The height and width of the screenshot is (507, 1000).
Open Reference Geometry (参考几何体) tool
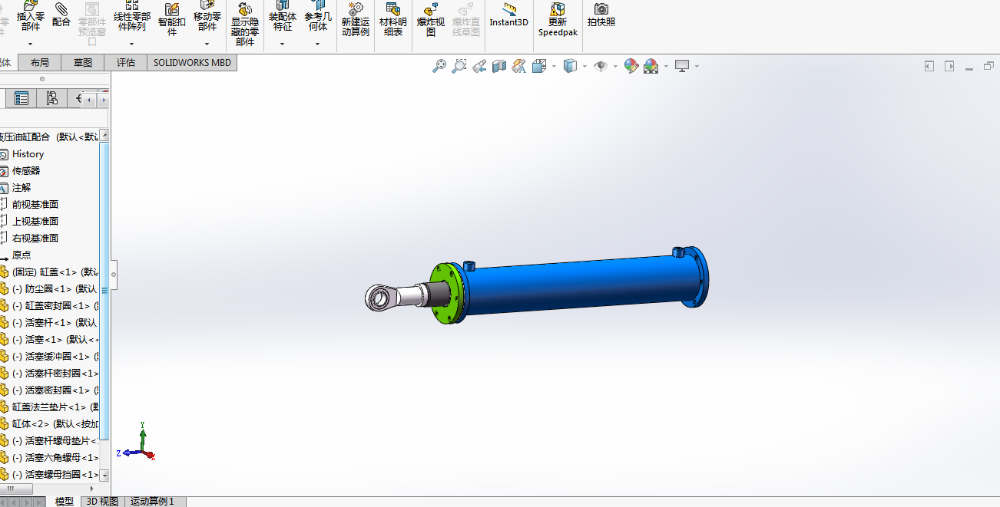pos(318,15)
